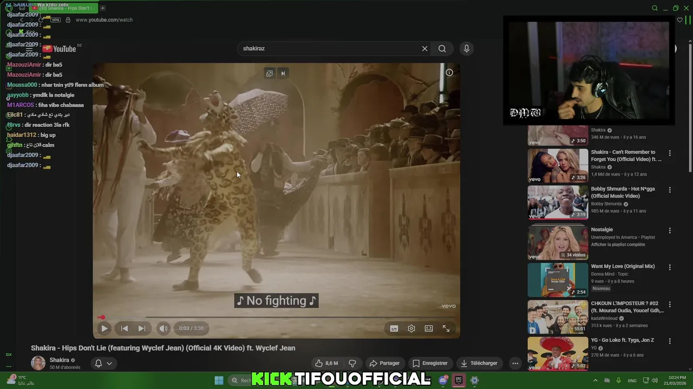Screen dimensions: 693x389
Task: Click the tray microphone icon
Action: [x=619, y=380]
